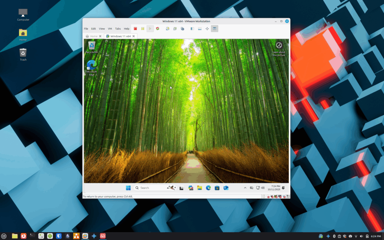Open Microsoft Edge from the guest taskbar
384x240 pixels.
click(x=208, y=188)
